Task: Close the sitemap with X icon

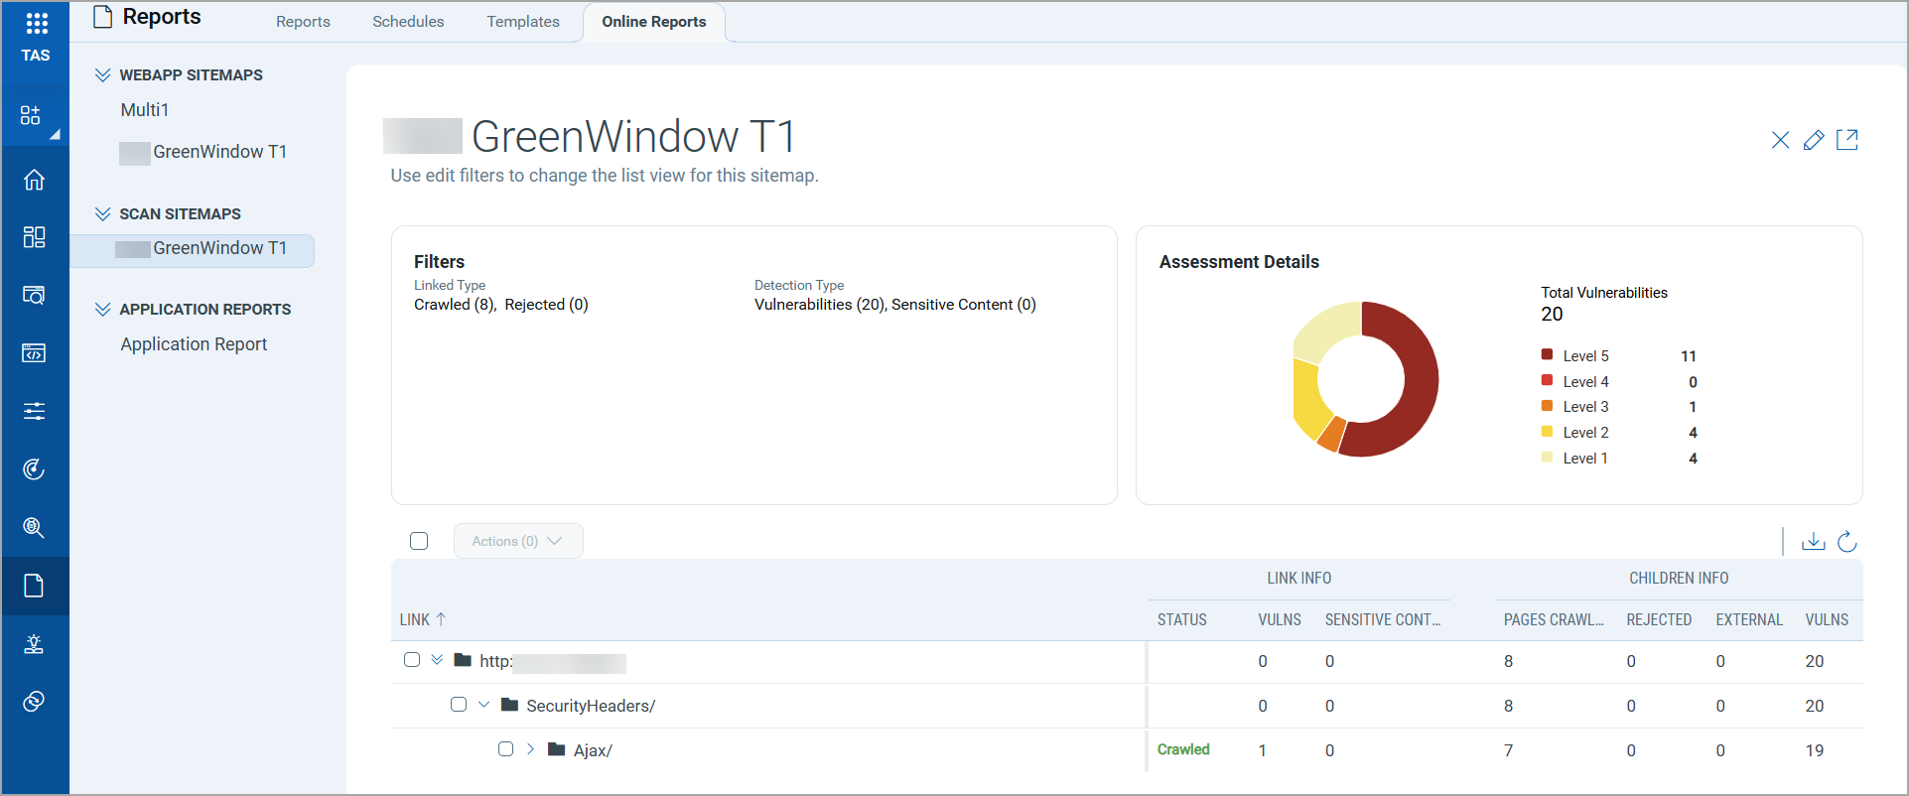Action: point(1780,140)
